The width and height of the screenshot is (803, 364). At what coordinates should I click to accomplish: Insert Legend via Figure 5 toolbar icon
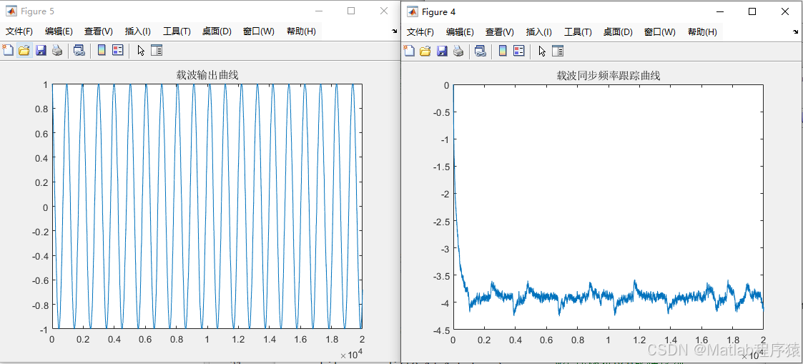click(118, 50)
